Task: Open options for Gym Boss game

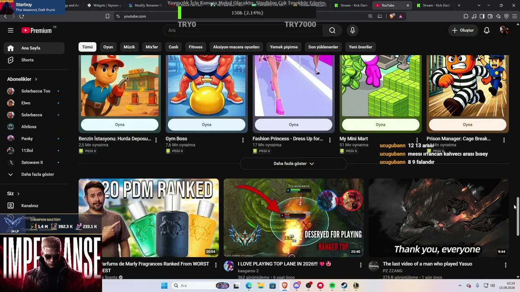Action: 243,140
